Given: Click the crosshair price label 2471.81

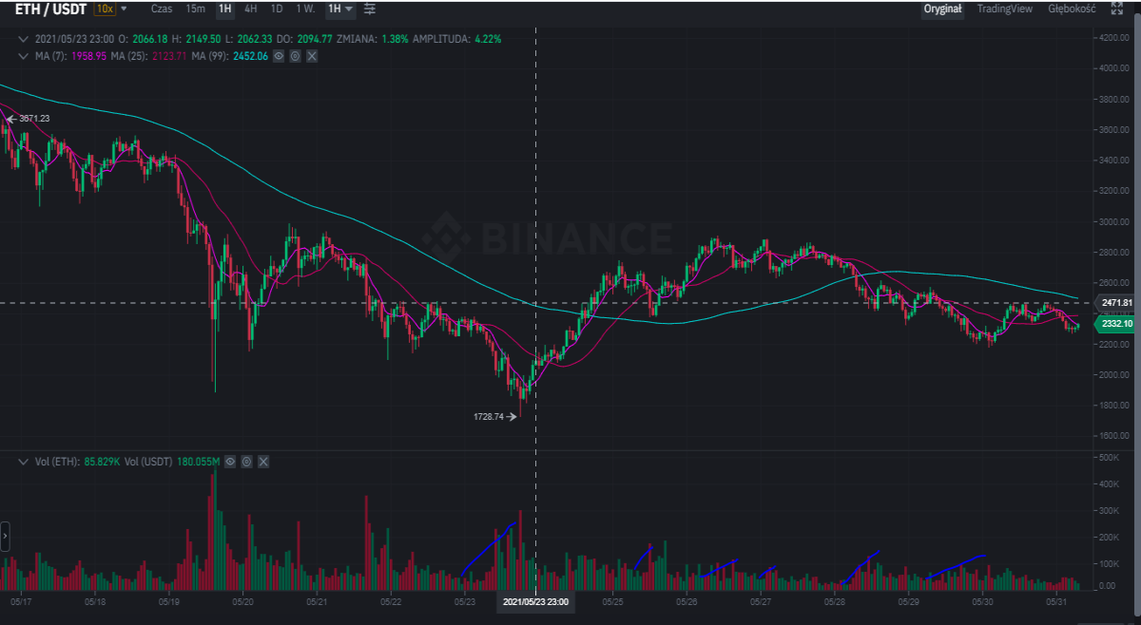Looking at the screenshot, I should [x=1115, y=303].
